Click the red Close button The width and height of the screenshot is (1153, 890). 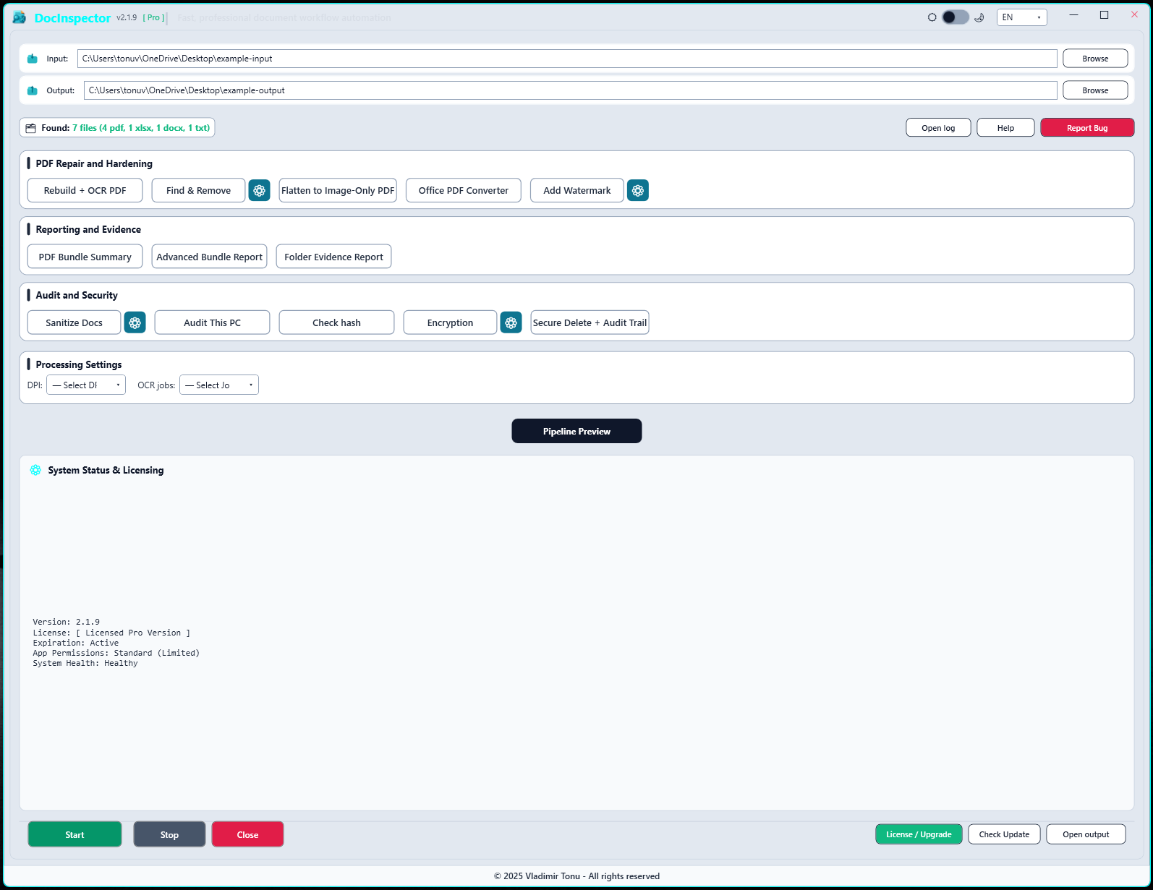point(247,834)
